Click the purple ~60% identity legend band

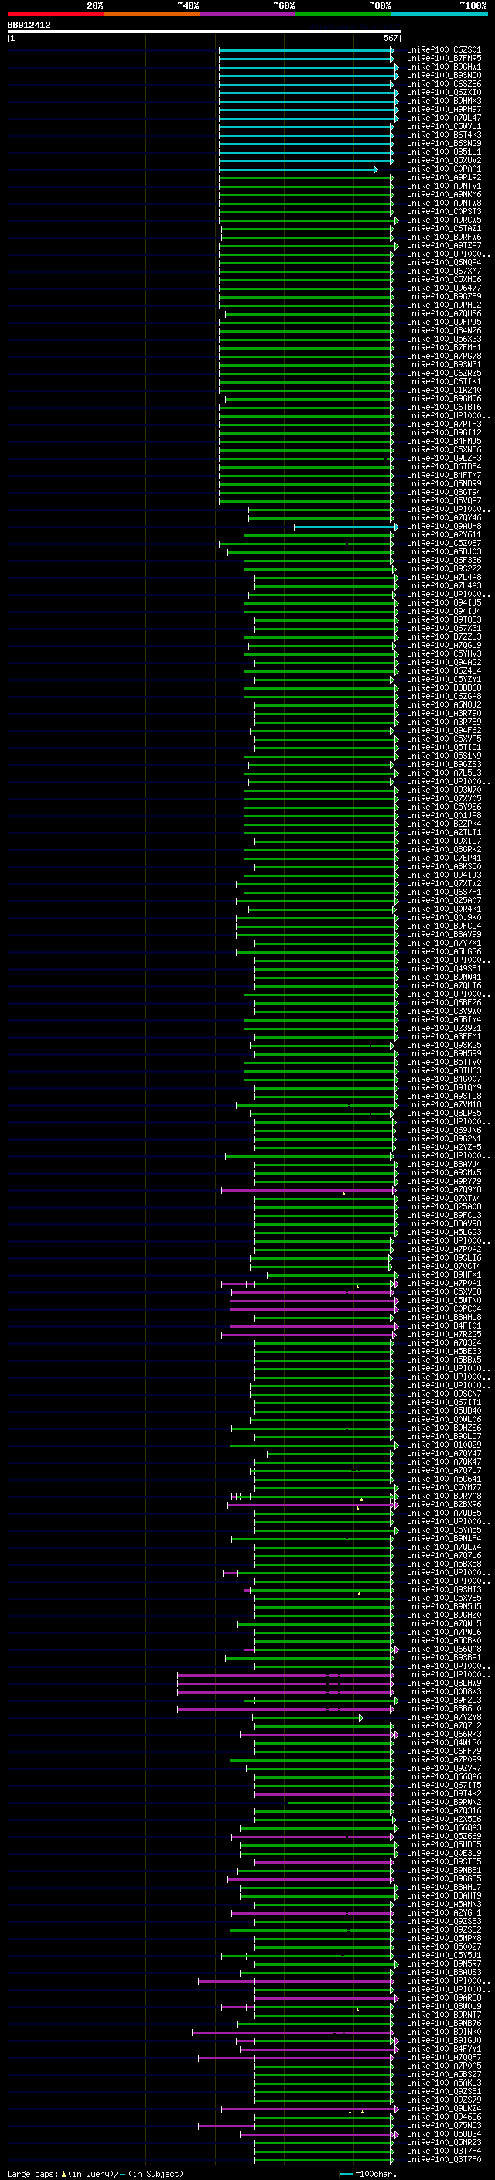pyautogui.click(x=248, y=15)
